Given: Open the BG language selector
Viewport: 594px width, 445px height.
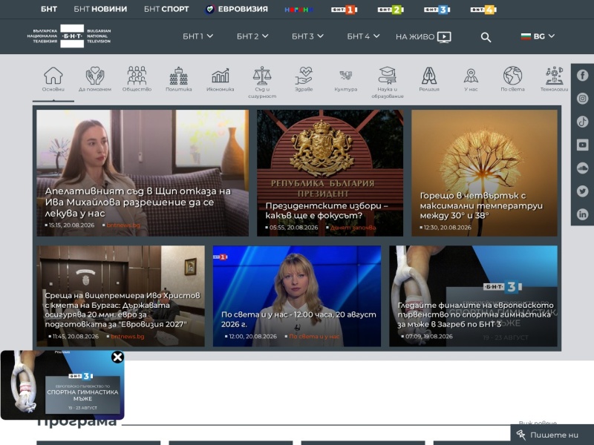Looking at the screenshot, I should [538, 36].
